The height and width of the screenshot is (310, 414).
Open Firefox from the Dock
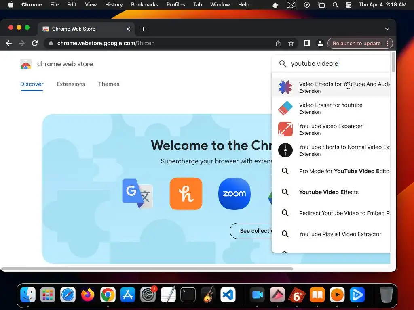(88, 295)
